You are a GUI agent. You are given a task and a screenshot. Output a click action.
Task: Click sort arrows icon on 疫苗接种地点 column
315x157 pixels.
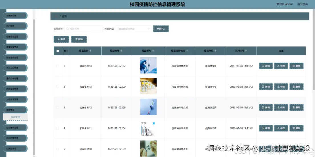coord(187,51)
